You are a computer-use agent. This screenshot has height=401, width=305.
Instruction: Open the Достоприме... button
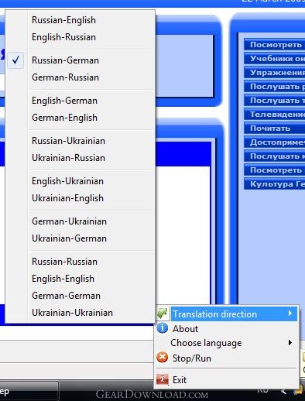(x=275, y=142)
